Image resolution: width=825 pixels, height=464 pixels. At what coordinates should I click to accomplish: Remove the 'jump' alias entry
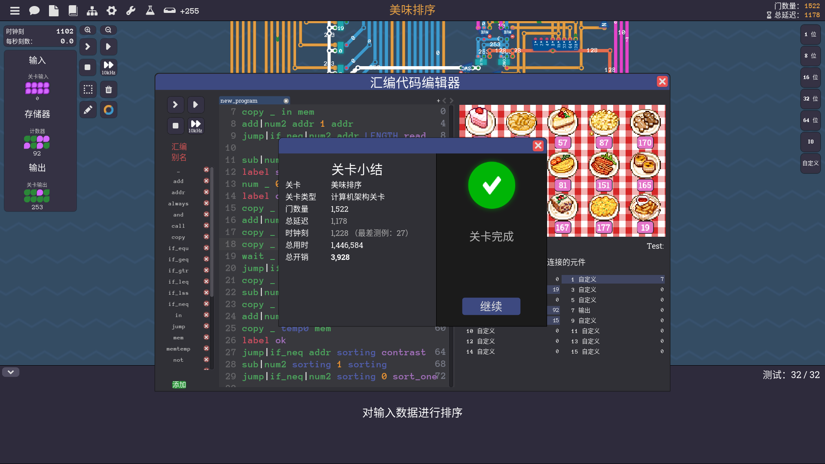click(x=206, y=326)
